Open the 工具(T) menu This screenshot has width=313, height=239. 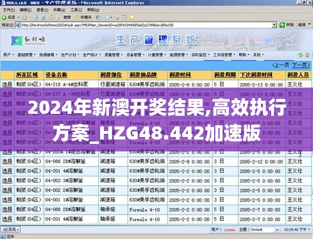[76, 10]
